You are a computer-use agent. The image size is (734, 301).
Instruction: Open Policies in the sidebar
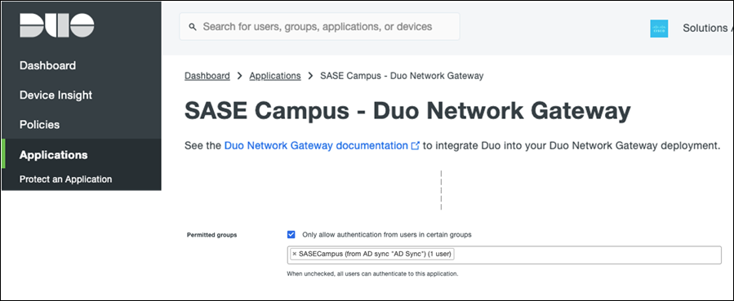39,125
